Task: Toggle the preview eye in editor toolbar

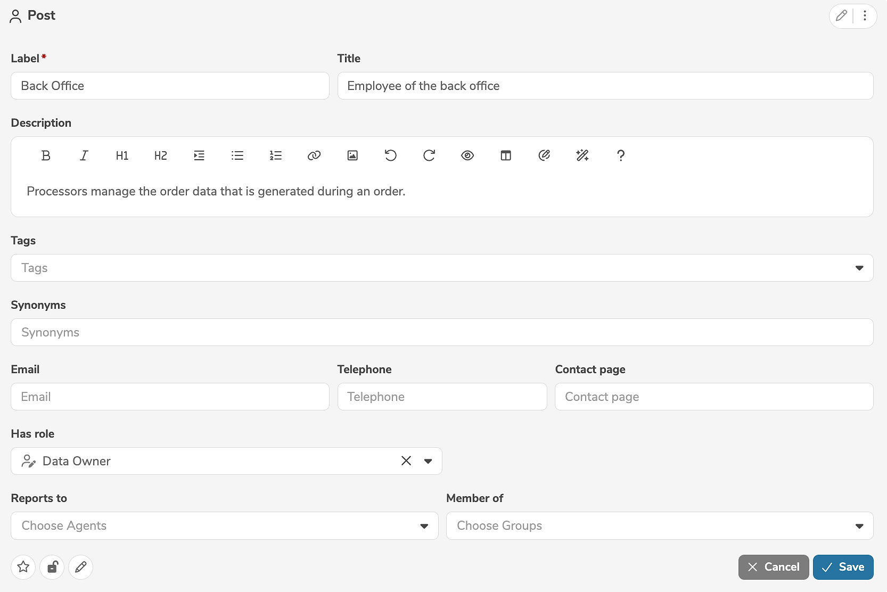Action: click(x=467, y=155)
